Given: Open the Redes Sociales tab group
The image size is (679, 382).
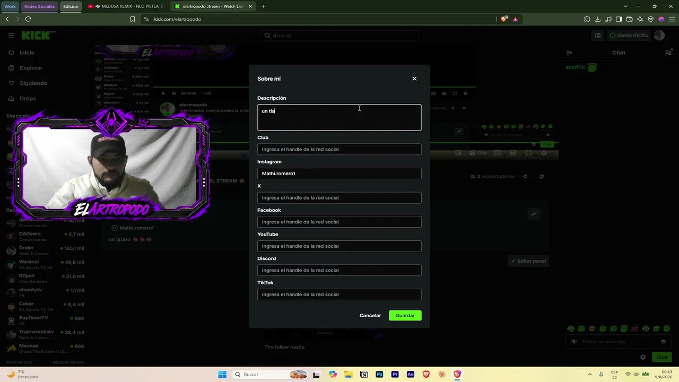Looking at the screenshot, I should [x=39, y=6].
